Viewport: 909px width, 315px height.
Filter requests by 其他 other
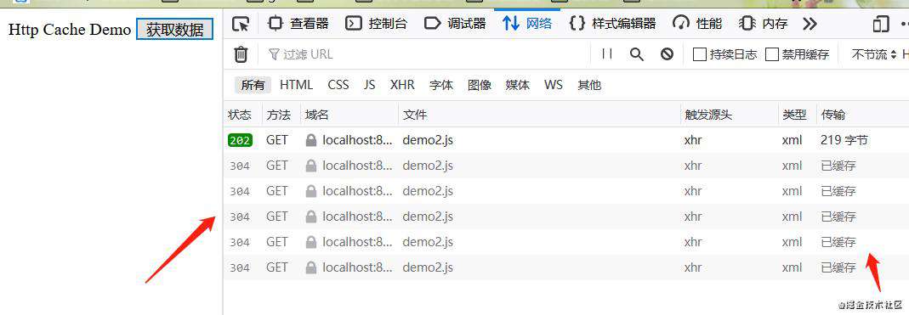coord(589,85)
